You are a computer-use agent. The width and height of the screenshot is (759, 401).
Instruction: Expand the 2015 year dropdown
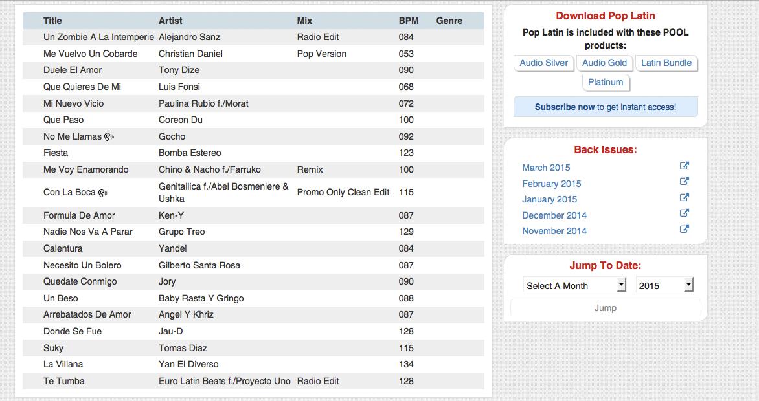[664, 285]
